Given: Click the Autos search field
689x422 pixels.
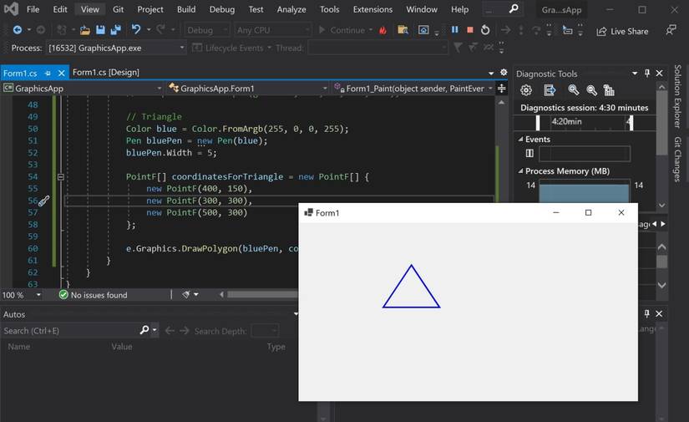Looking at the screenshot, I should pos(70,331).
